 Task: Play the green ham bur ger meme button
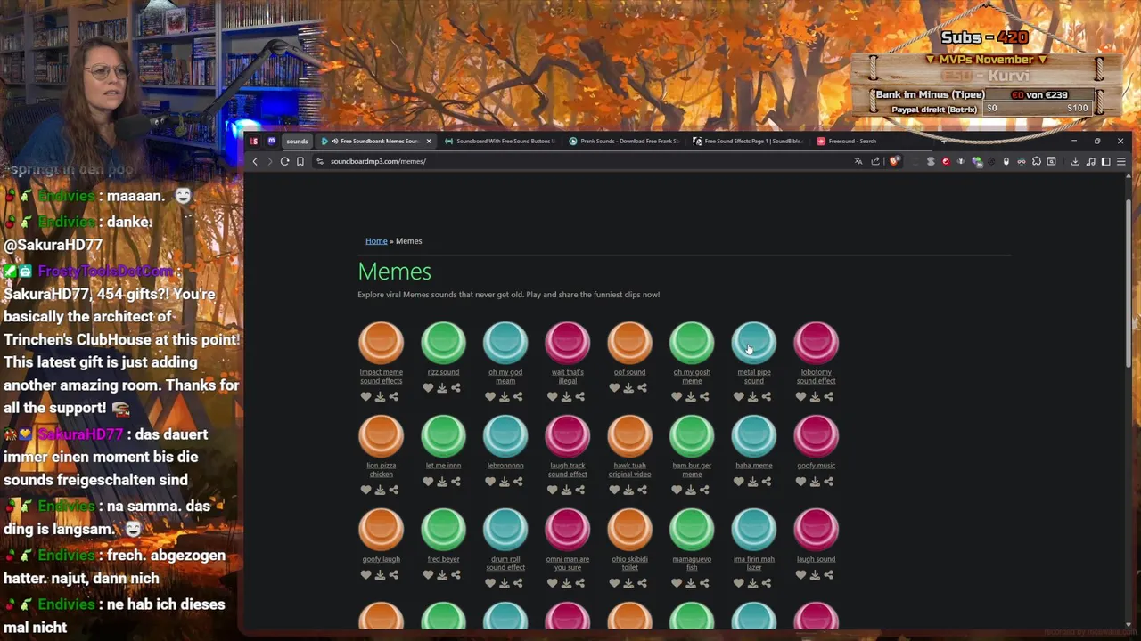pos(692,436)
